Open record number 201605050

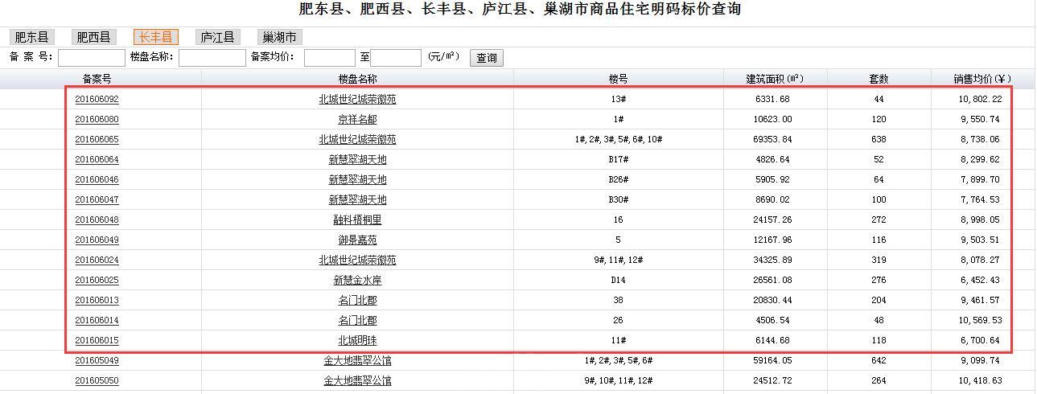(97, 381)
